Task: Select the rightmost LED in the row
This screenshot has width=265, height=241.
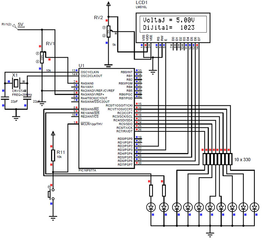Action: point(255,207)
